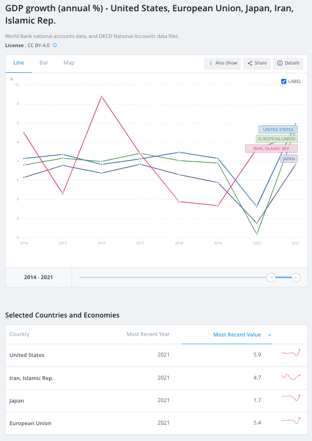
Task: Sort by Most Recent Value column
Action: pos(237,334)
